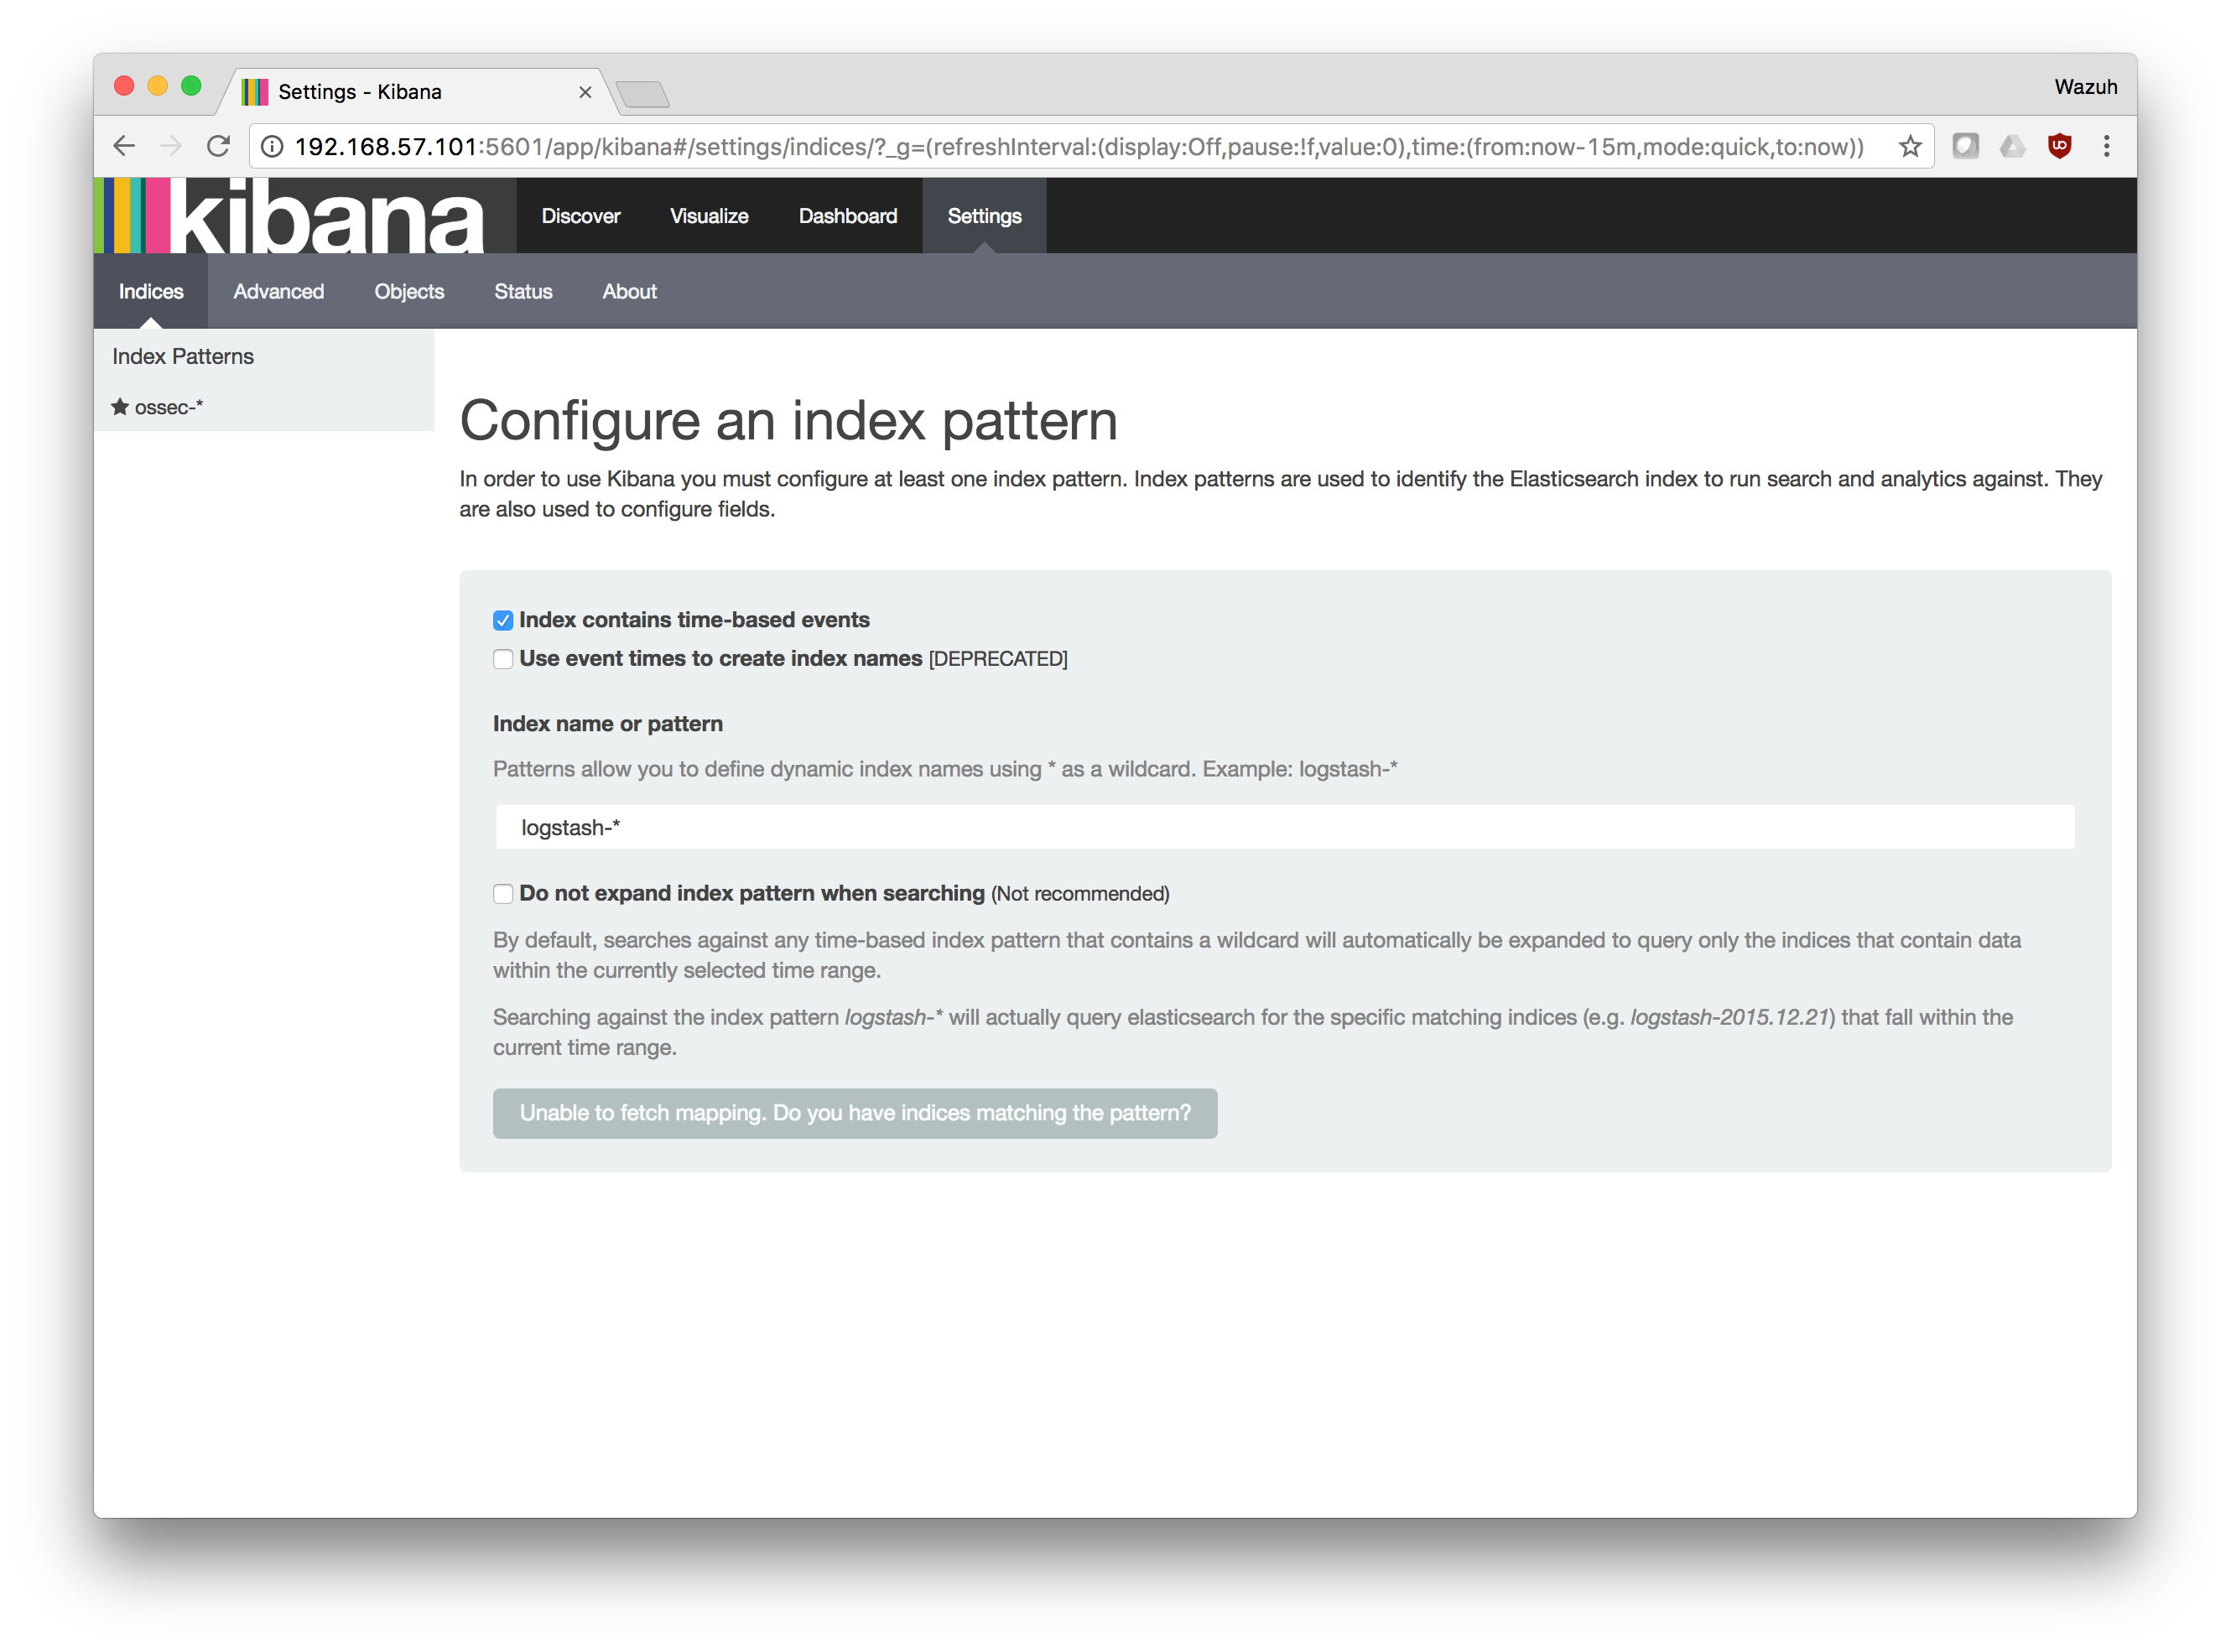Click the red window close button
The height and width of the screenshot is (1652, 2231).
click(124, 86)
